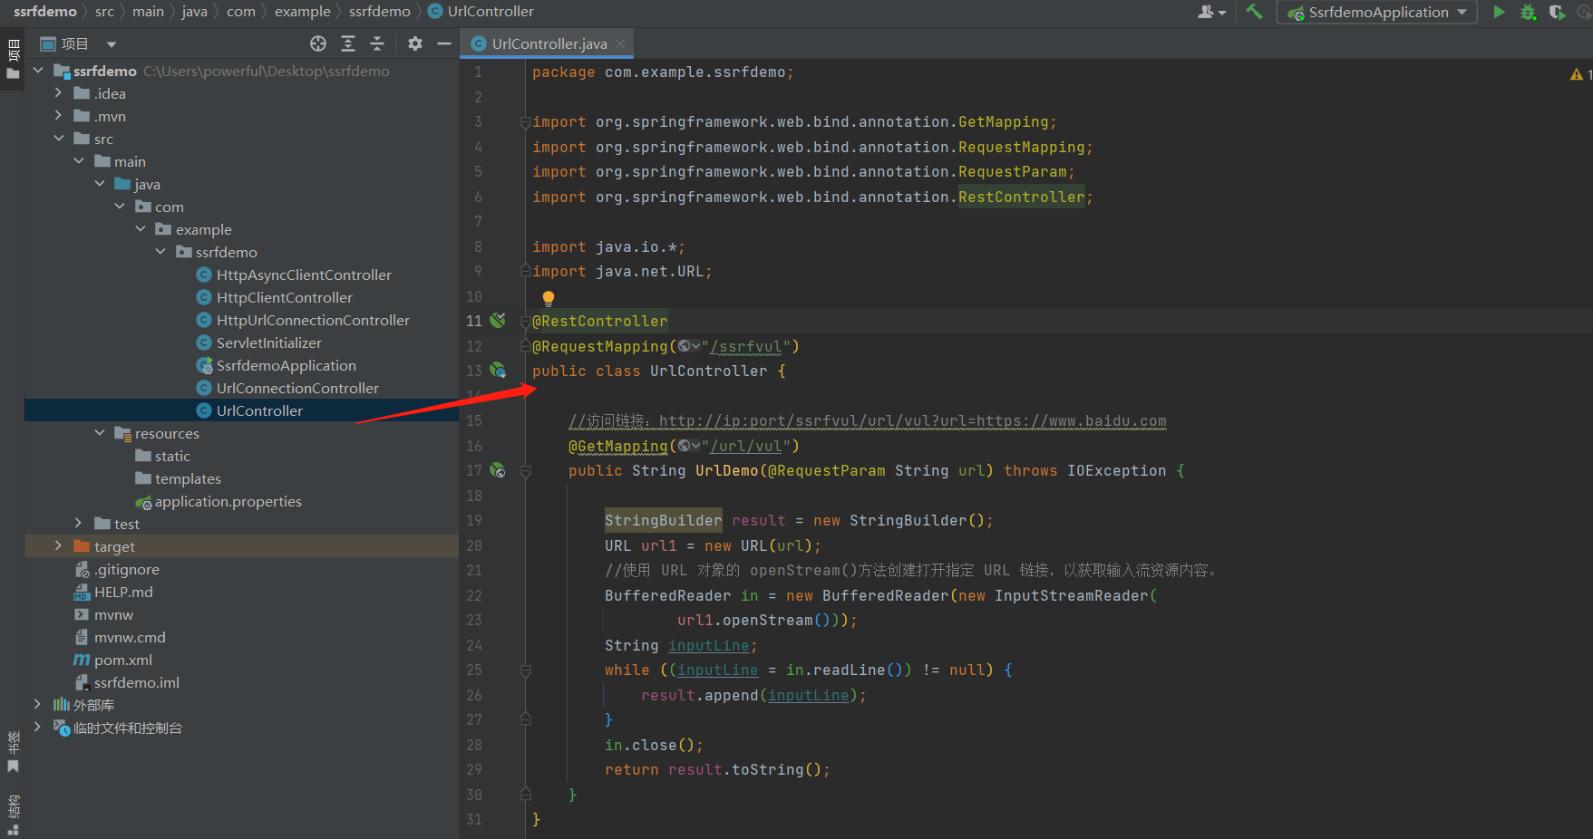
Task: Open the SsrfdemoApplication run configuration dropdown
Action: [1376, 12]
